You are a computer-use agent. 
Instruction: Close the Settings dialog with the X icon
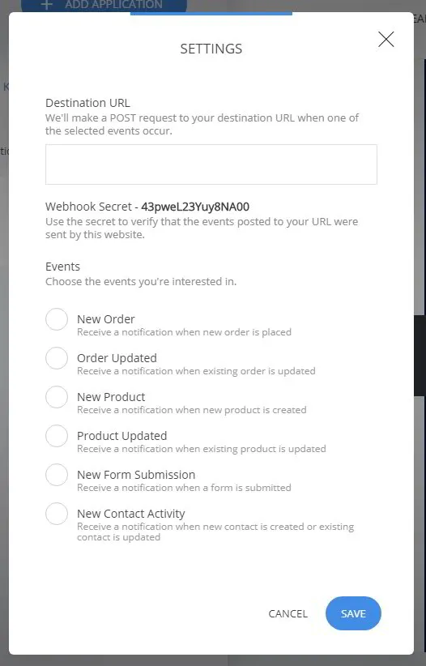coord(386,39)
